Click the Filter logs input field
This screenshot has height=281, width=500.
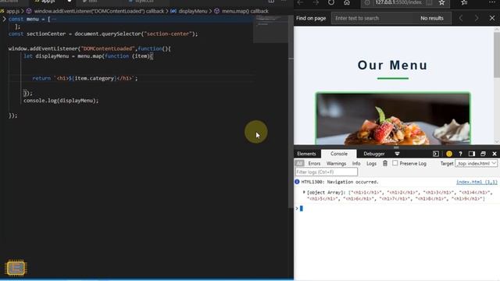click(327, 172)
